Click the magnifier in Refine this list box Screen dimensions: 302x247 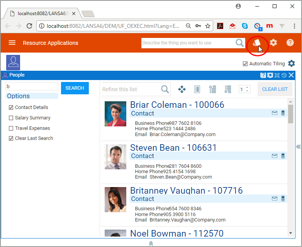click(x=165, y=89)
